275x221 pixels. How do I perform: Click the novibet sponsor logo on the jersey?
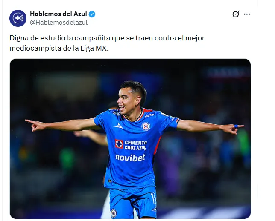130,158
